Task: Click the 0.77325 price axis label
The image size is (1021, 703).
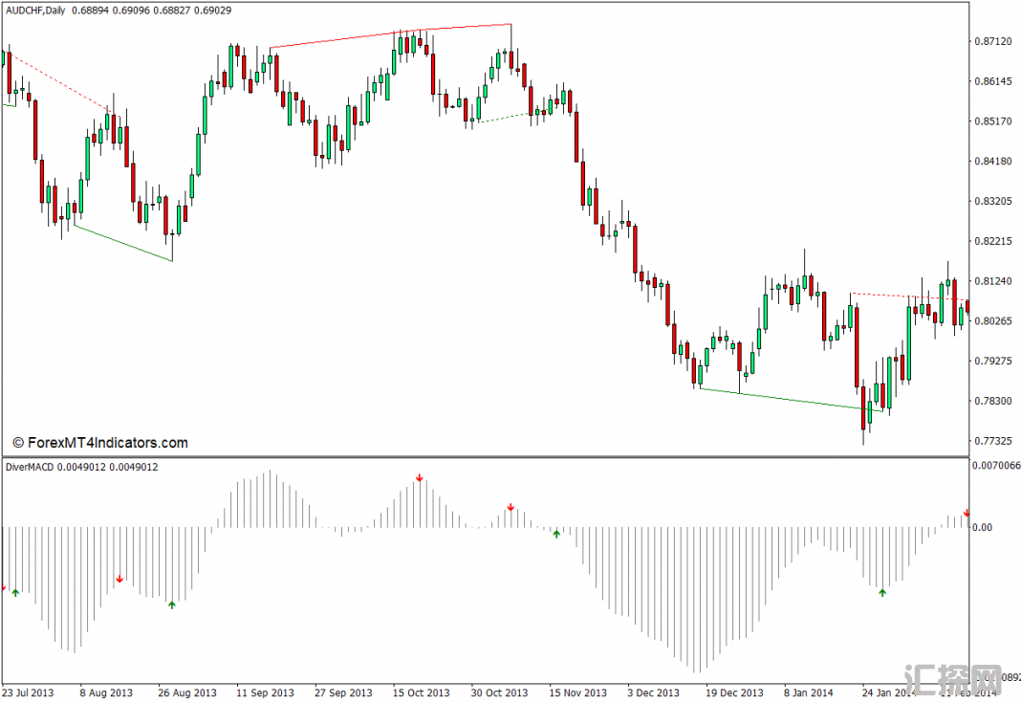Action: pyautogui.click(x=991, y=441)
